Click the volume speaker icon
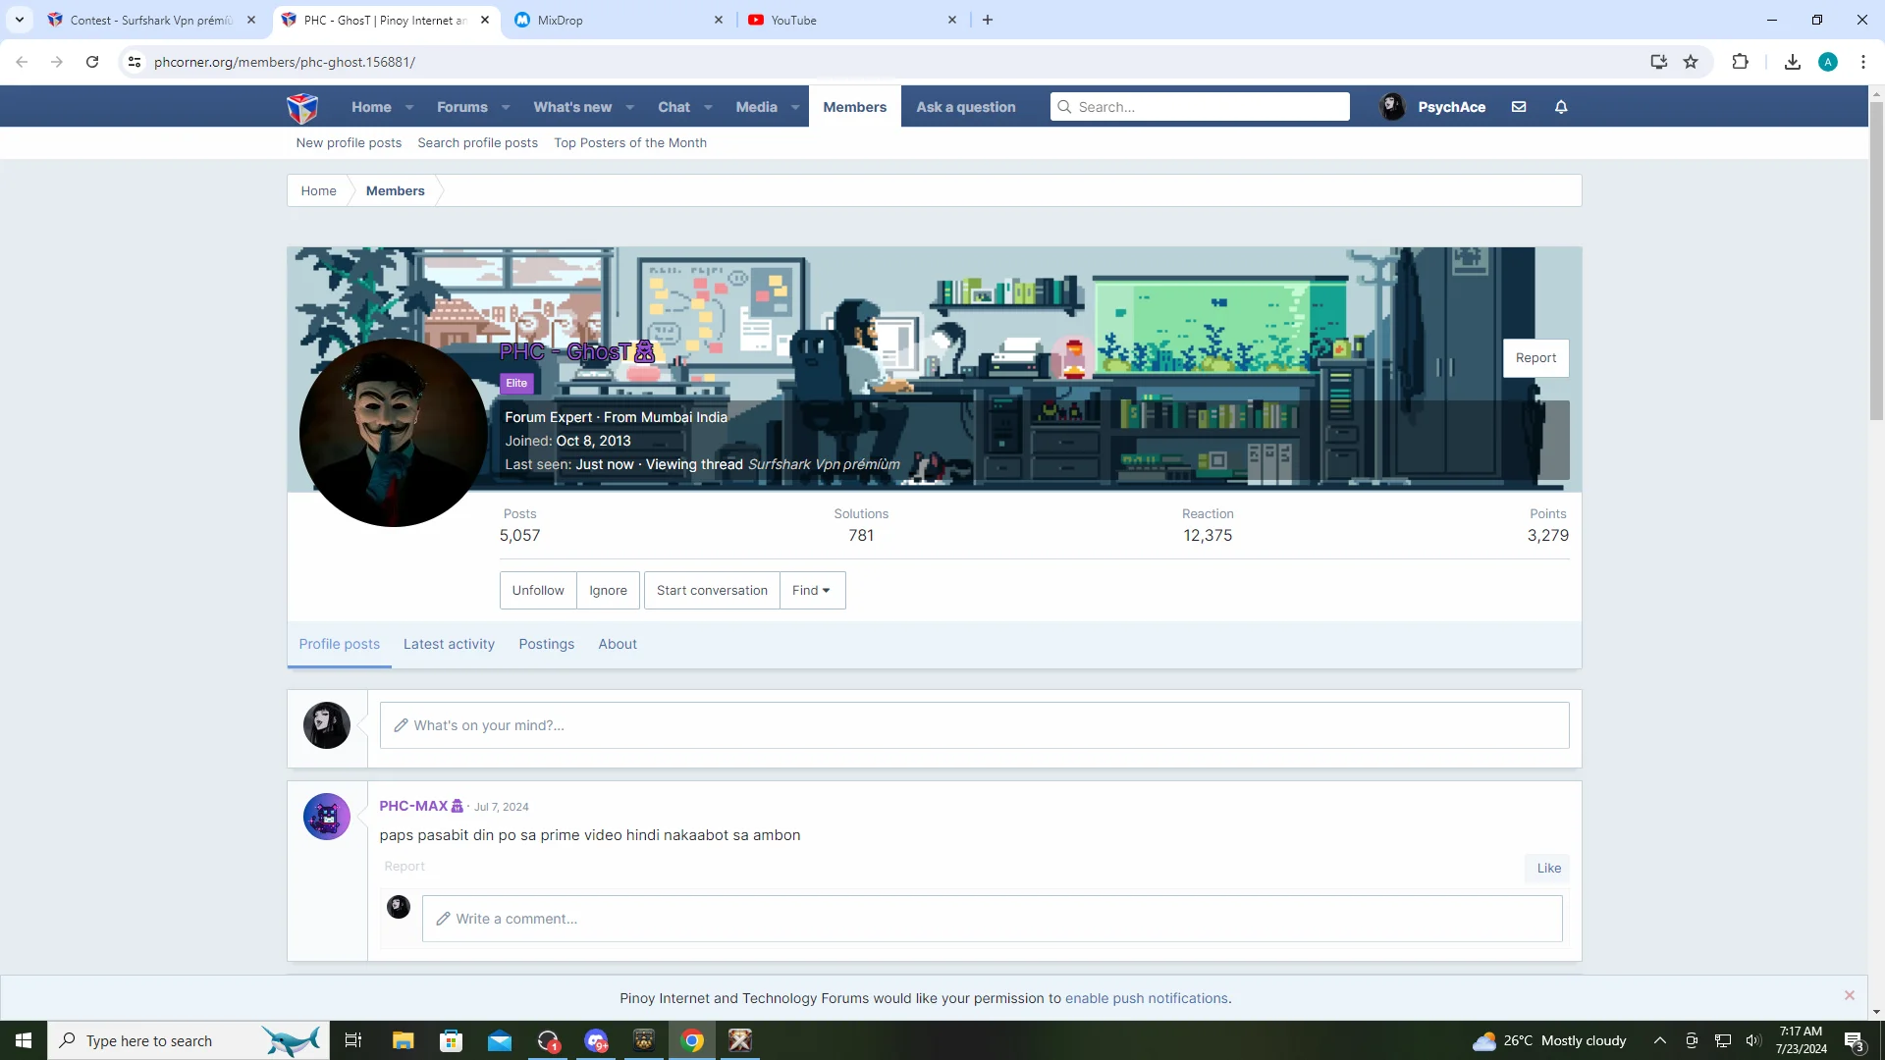1885x1060 pixels. (x=1753, y=1040)
